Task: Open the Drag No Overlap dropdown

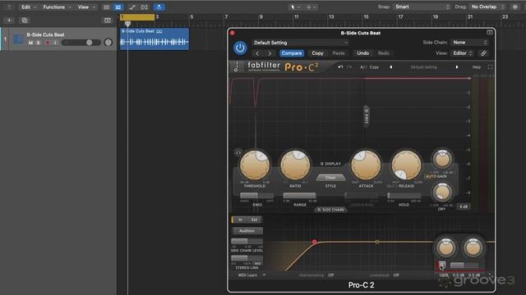Action: (x=487, y=7)
